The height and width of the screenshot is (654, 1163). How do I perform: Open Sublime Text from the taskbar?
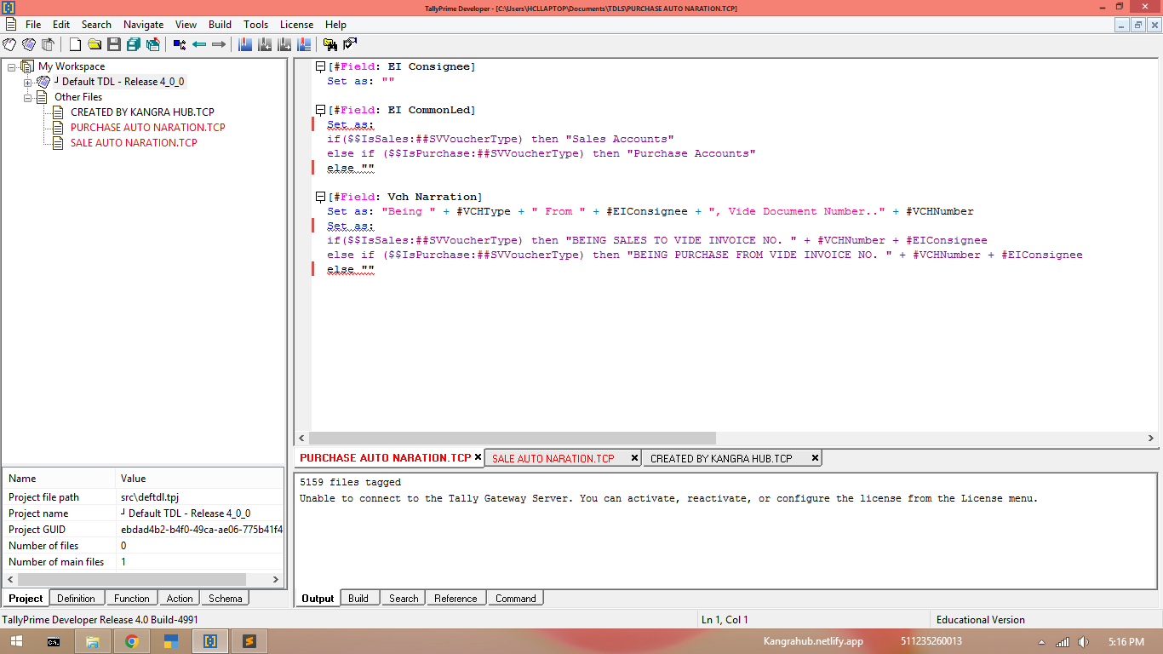click(249, 641)
